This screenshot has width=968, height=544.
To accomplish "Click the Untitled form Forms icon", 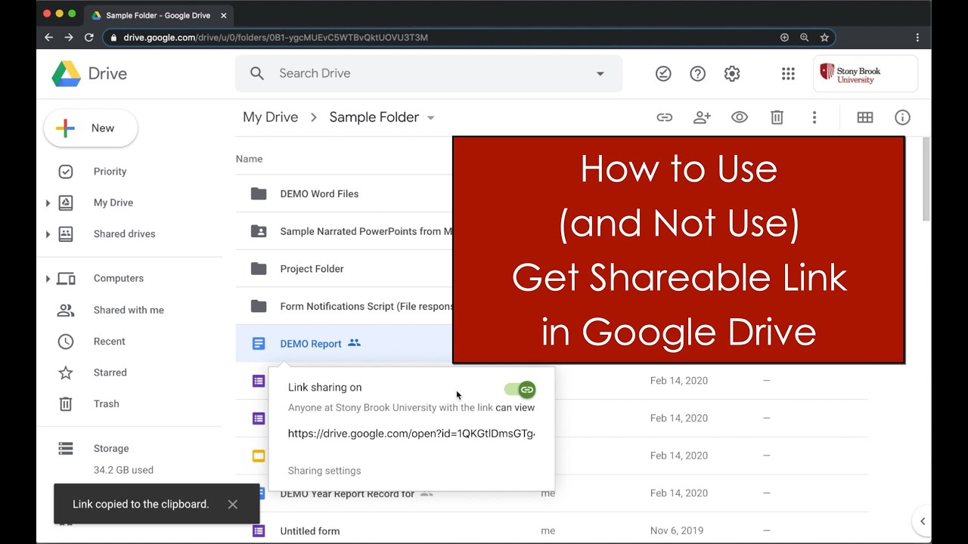I will pyautogui.click(x=259, y=531).
